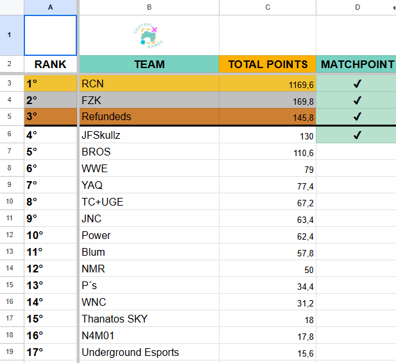Click the Central Games logo image
396x363 pixels.
point(148,35)
